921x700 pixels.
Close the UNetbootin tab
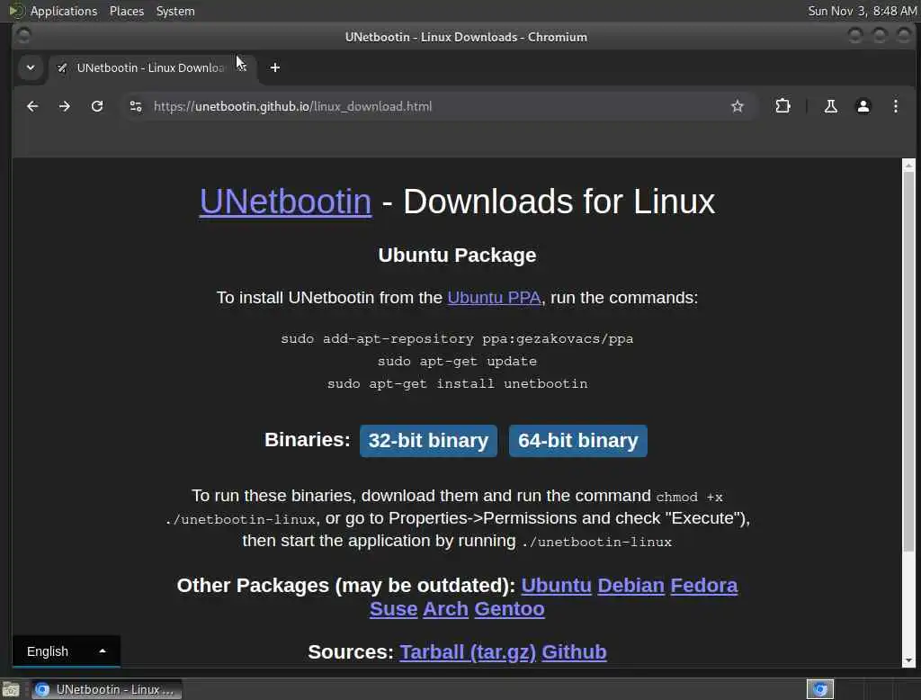[x=241, y=67]
